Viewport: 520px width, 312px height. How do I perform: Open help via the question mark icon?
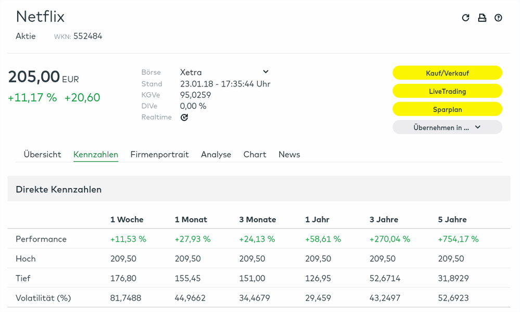[498, 18]
